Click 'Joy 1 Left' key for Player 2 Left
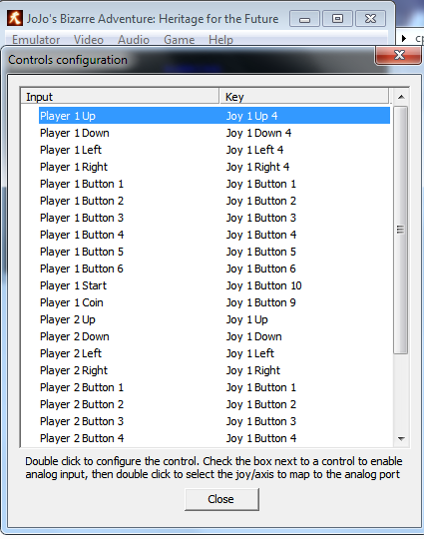 coord(250,353)
